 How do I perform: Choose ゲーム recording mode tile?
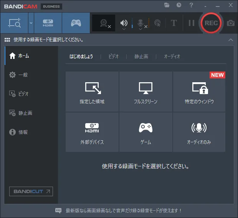pos(146,132)
